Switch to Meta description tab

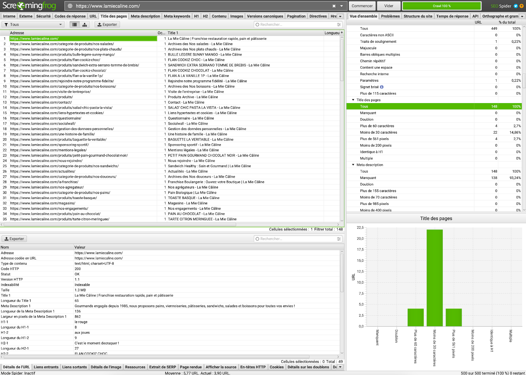pos(145,16)
